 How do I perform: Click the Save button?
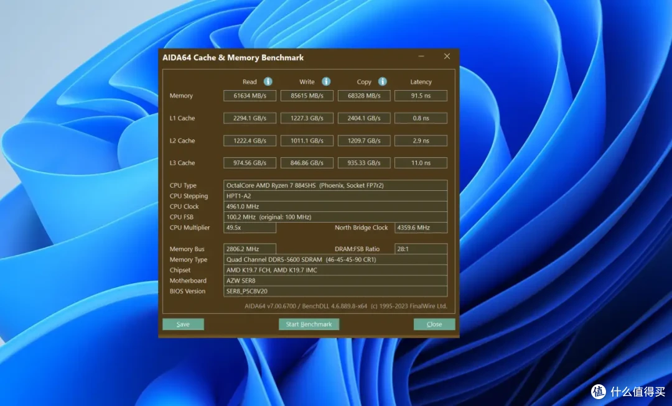(x=183, y=324)
